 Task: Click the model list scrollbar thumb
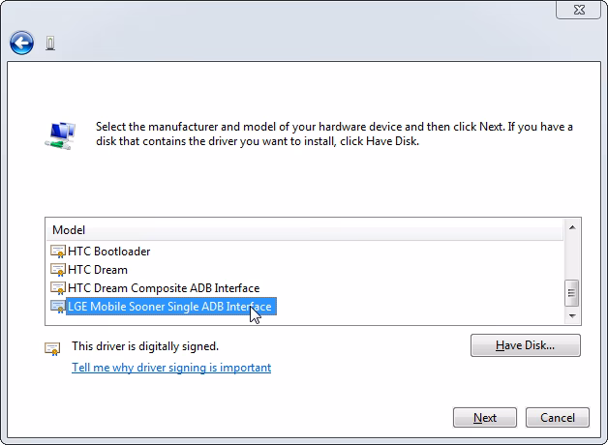[572, 292]
